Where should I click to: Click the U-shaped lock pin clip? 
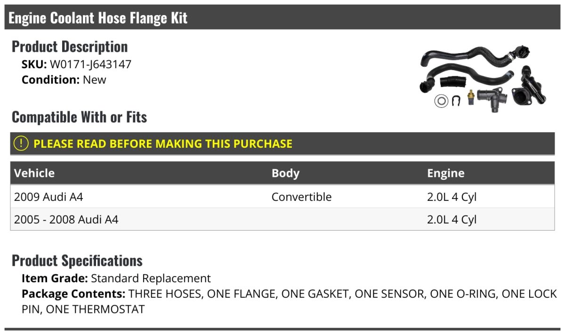[x=456, y=101]
